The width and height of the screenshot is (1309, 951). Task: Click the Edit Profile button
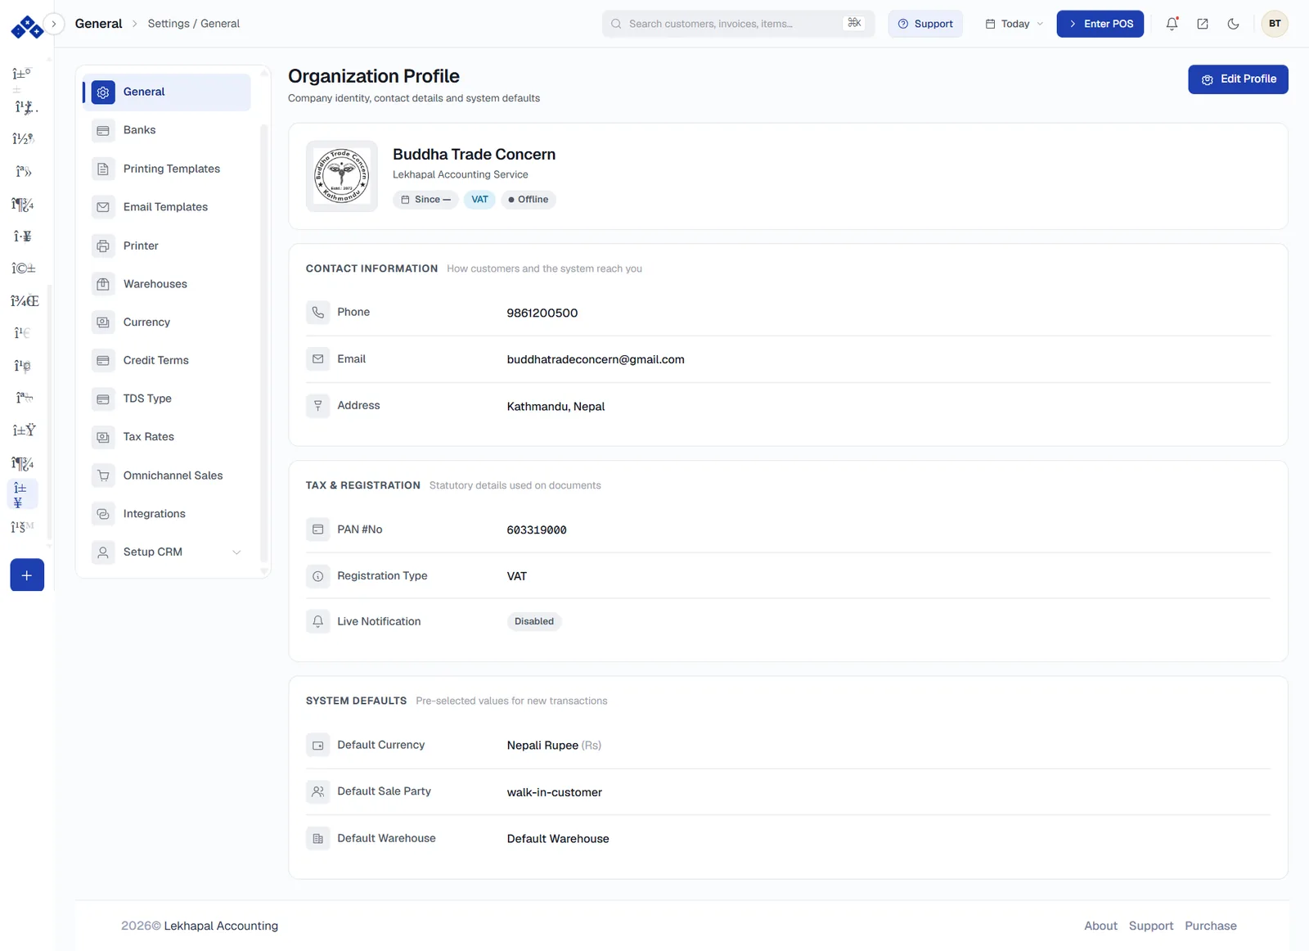point(1238,79)
